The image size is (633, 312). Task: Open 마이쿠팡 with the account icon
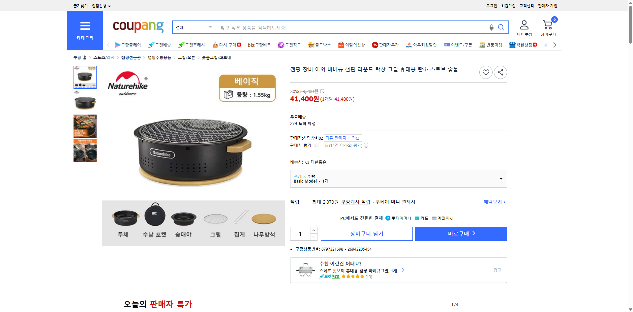point(524,24)
